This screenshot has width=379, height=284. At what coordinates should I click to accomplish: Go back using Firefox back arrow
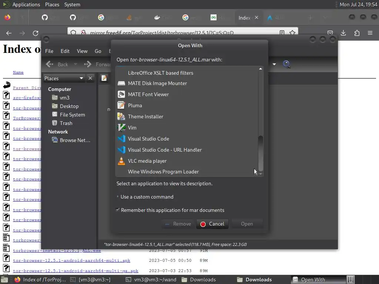click(9, 33)
